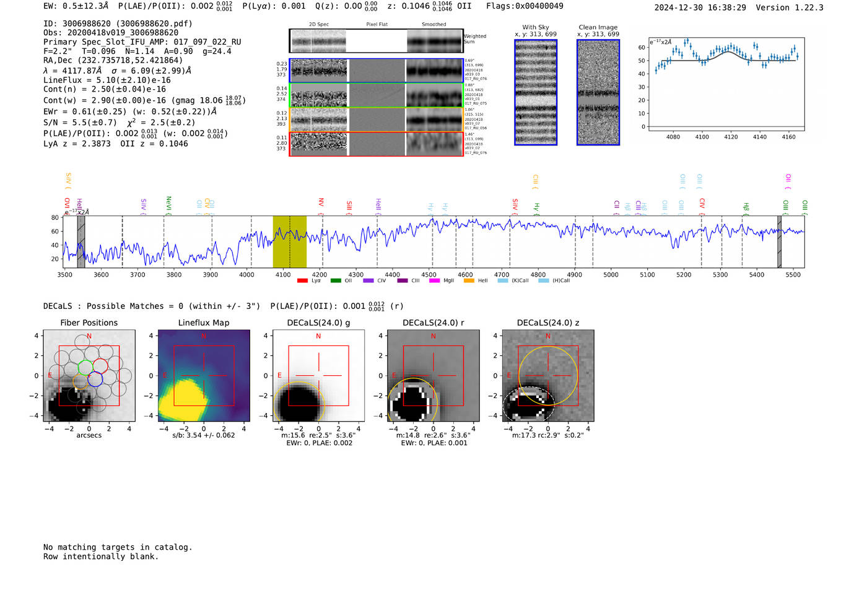Screen dimensions: 867x590
Task: Click the Weighted Sum 2D spectrum row
Action: [x=376, y=41]
